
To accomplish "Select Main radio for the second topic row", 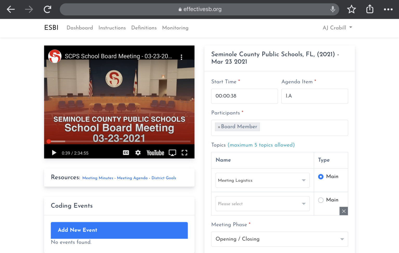I will coord(321,200).
